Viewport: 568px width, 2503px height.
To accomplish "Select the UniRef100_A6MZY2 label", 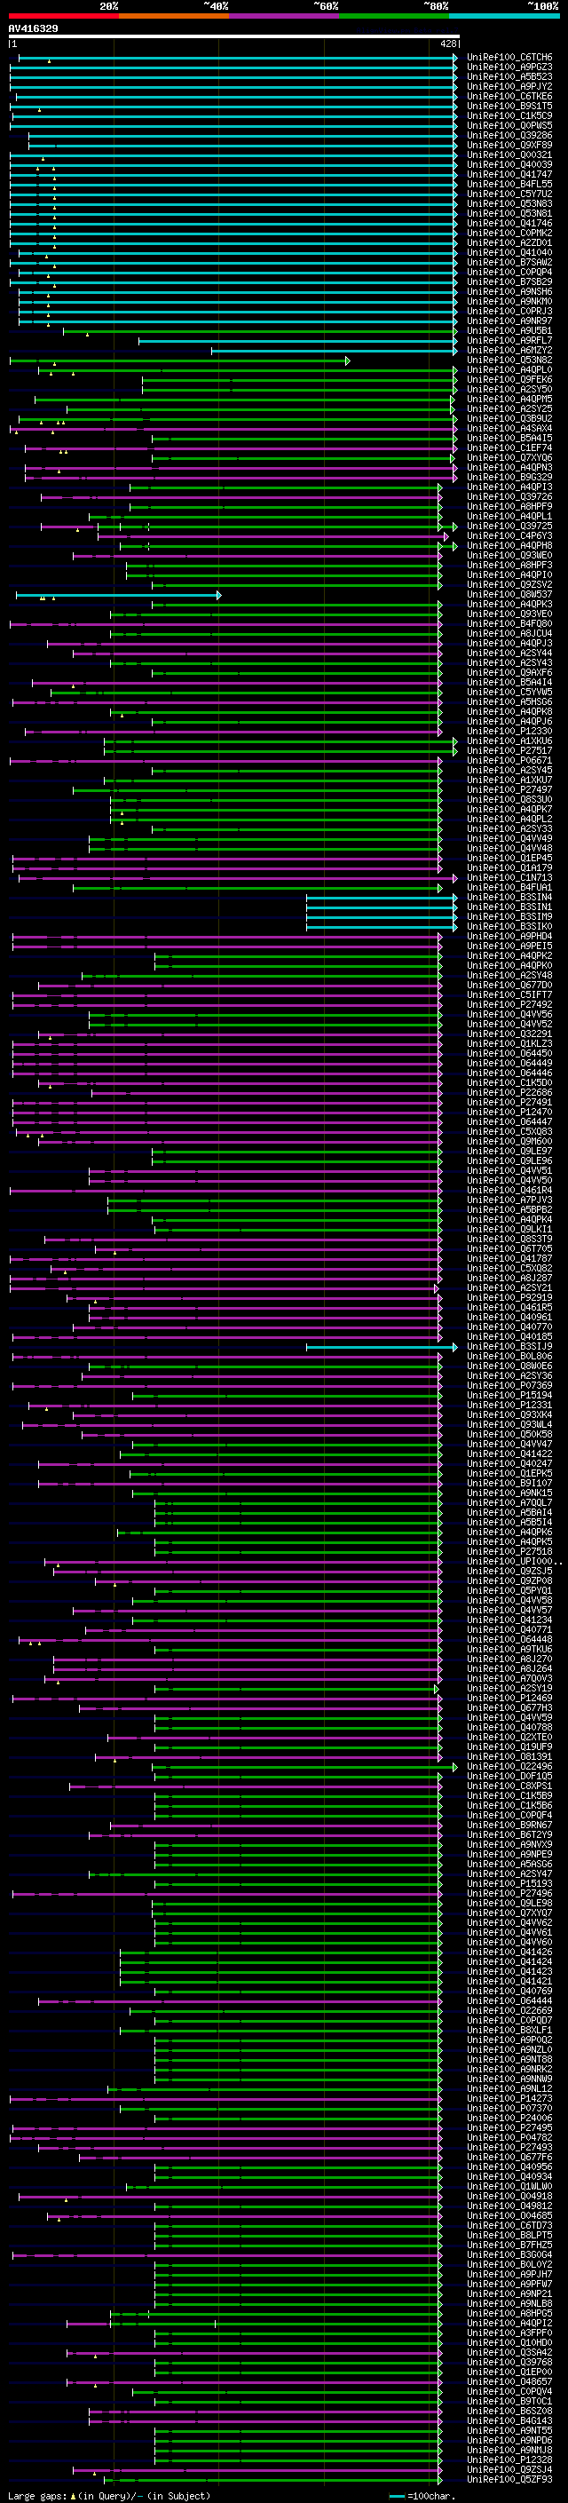I will [509, 350].
